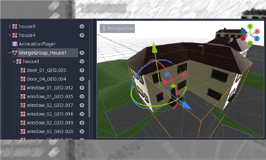Click the MergeGroup_House1 node type icon
Viewport: 266px width, 160px height.
point(15,53)
